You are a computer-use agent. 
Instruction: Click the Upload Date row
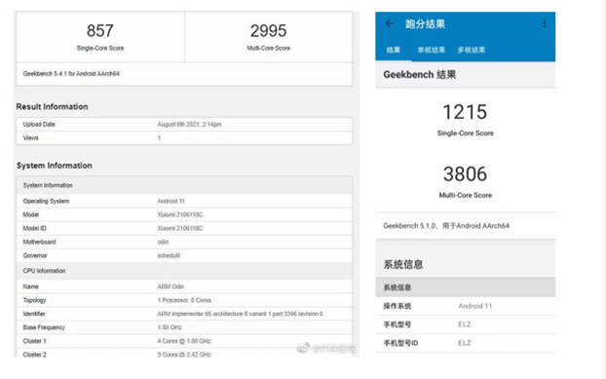coord(184,125)
